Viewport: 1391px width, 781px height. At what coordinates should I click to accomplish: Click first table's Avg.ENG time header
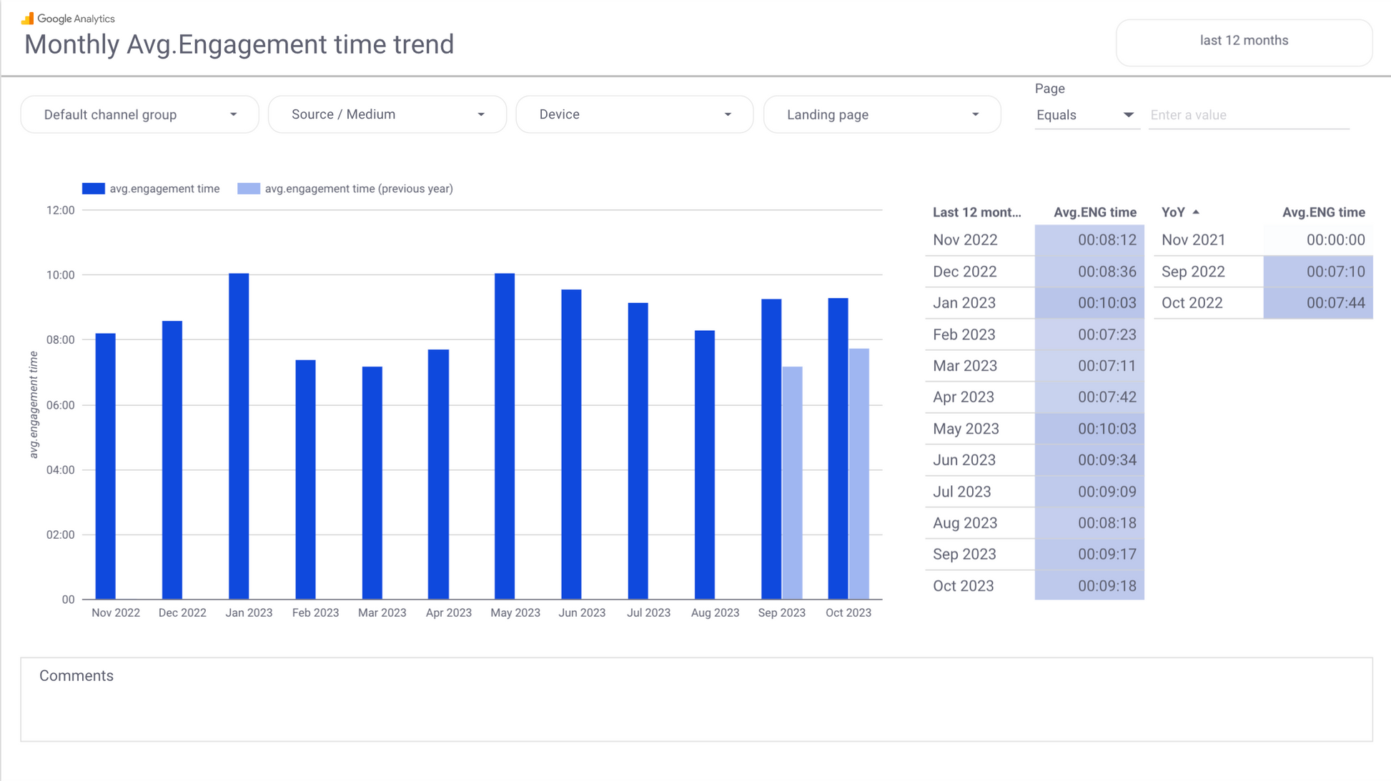click(x=1094, y=212)
